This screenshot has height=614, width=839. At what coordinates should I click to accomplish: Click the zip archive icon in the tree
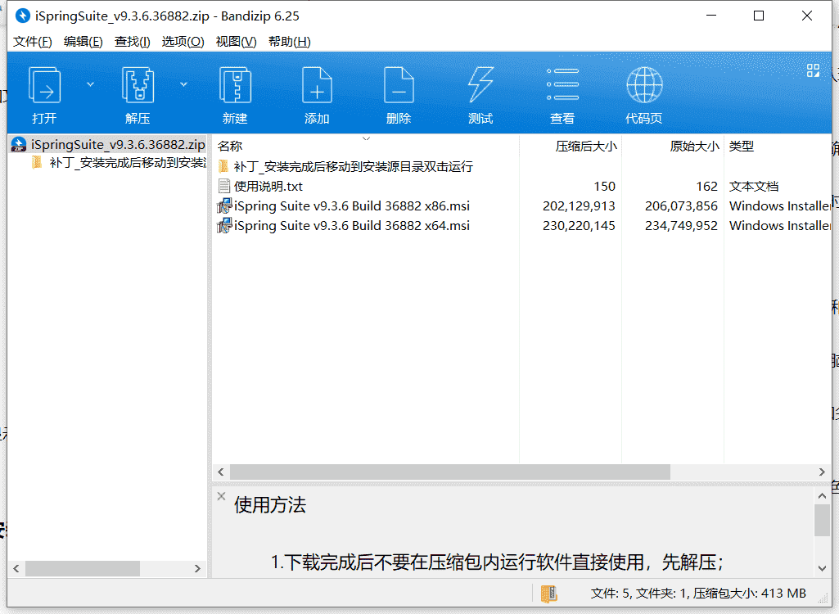point(19,145)
